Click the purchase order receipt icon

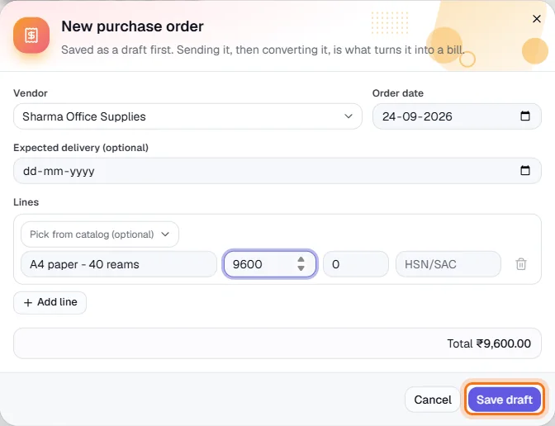click(31, 35)
